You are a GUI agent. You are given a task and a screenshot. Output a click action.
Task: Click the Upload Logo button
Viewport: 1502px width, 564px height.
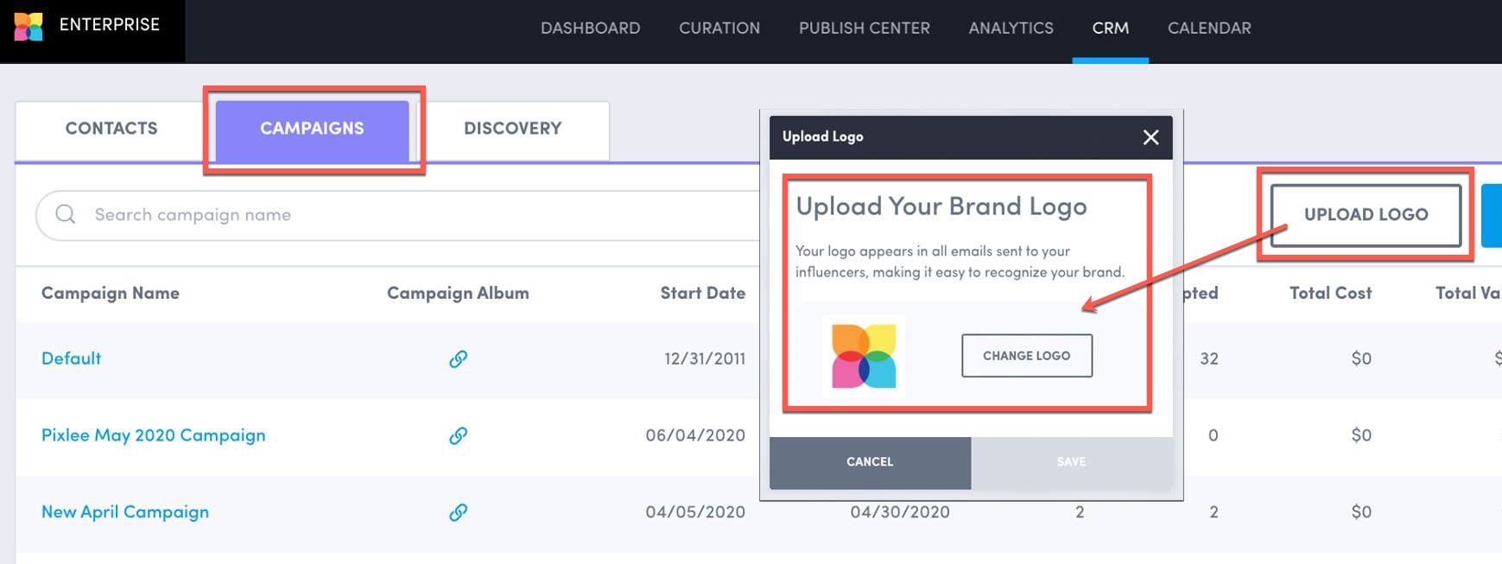(x=1366, y=215)
